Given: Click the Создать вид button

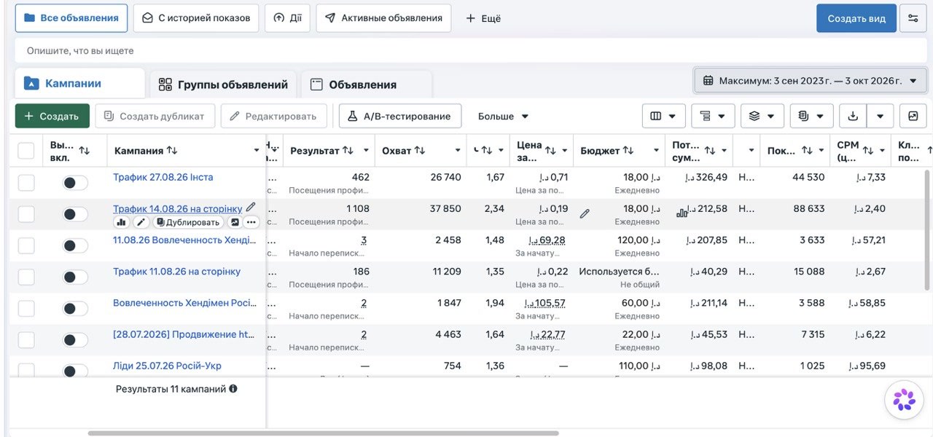Looking at the screenshot, I should click(856, 18).
